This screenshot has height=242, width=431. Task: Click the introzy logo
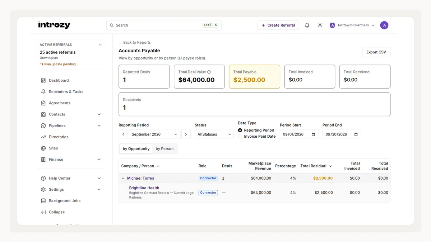[x=54, y=25]
